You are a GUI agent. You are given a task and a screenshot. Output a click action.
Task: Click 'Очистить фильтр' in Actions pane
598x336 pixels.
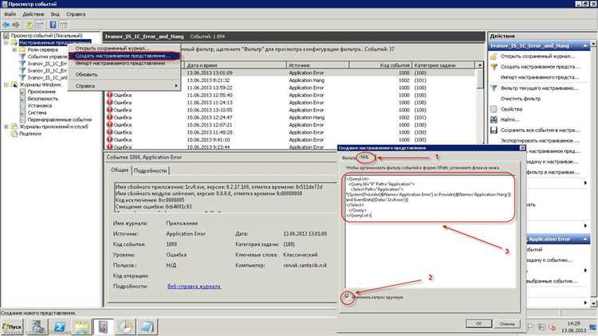tap(520, 99)
